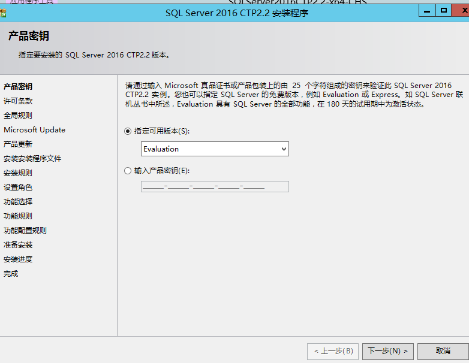Jump to 安装安装程序文件 step
This screenshot has height=363, width=469.
pyautogui.click(x=32, y=159)
